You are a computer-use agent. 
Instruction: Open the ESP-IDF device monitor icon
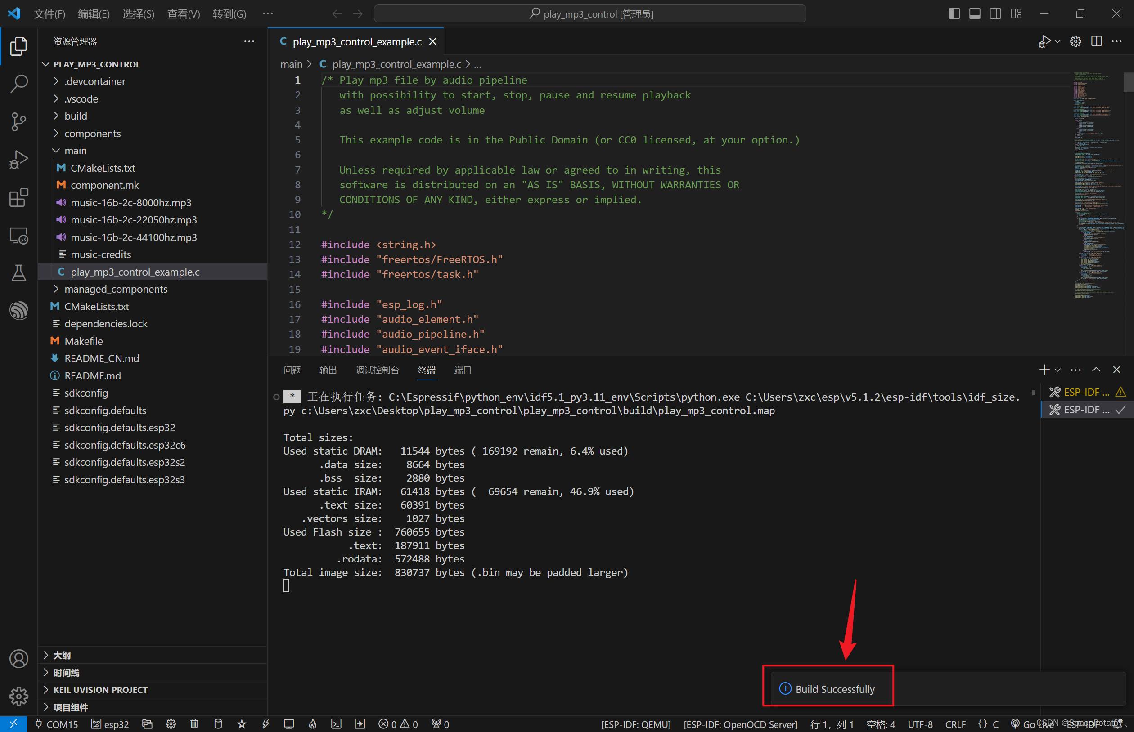point(289,724)
